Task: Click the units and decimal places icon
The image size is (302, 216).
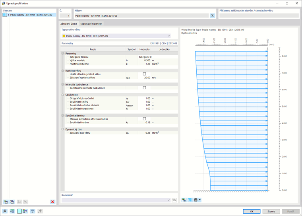Action: 12,211
